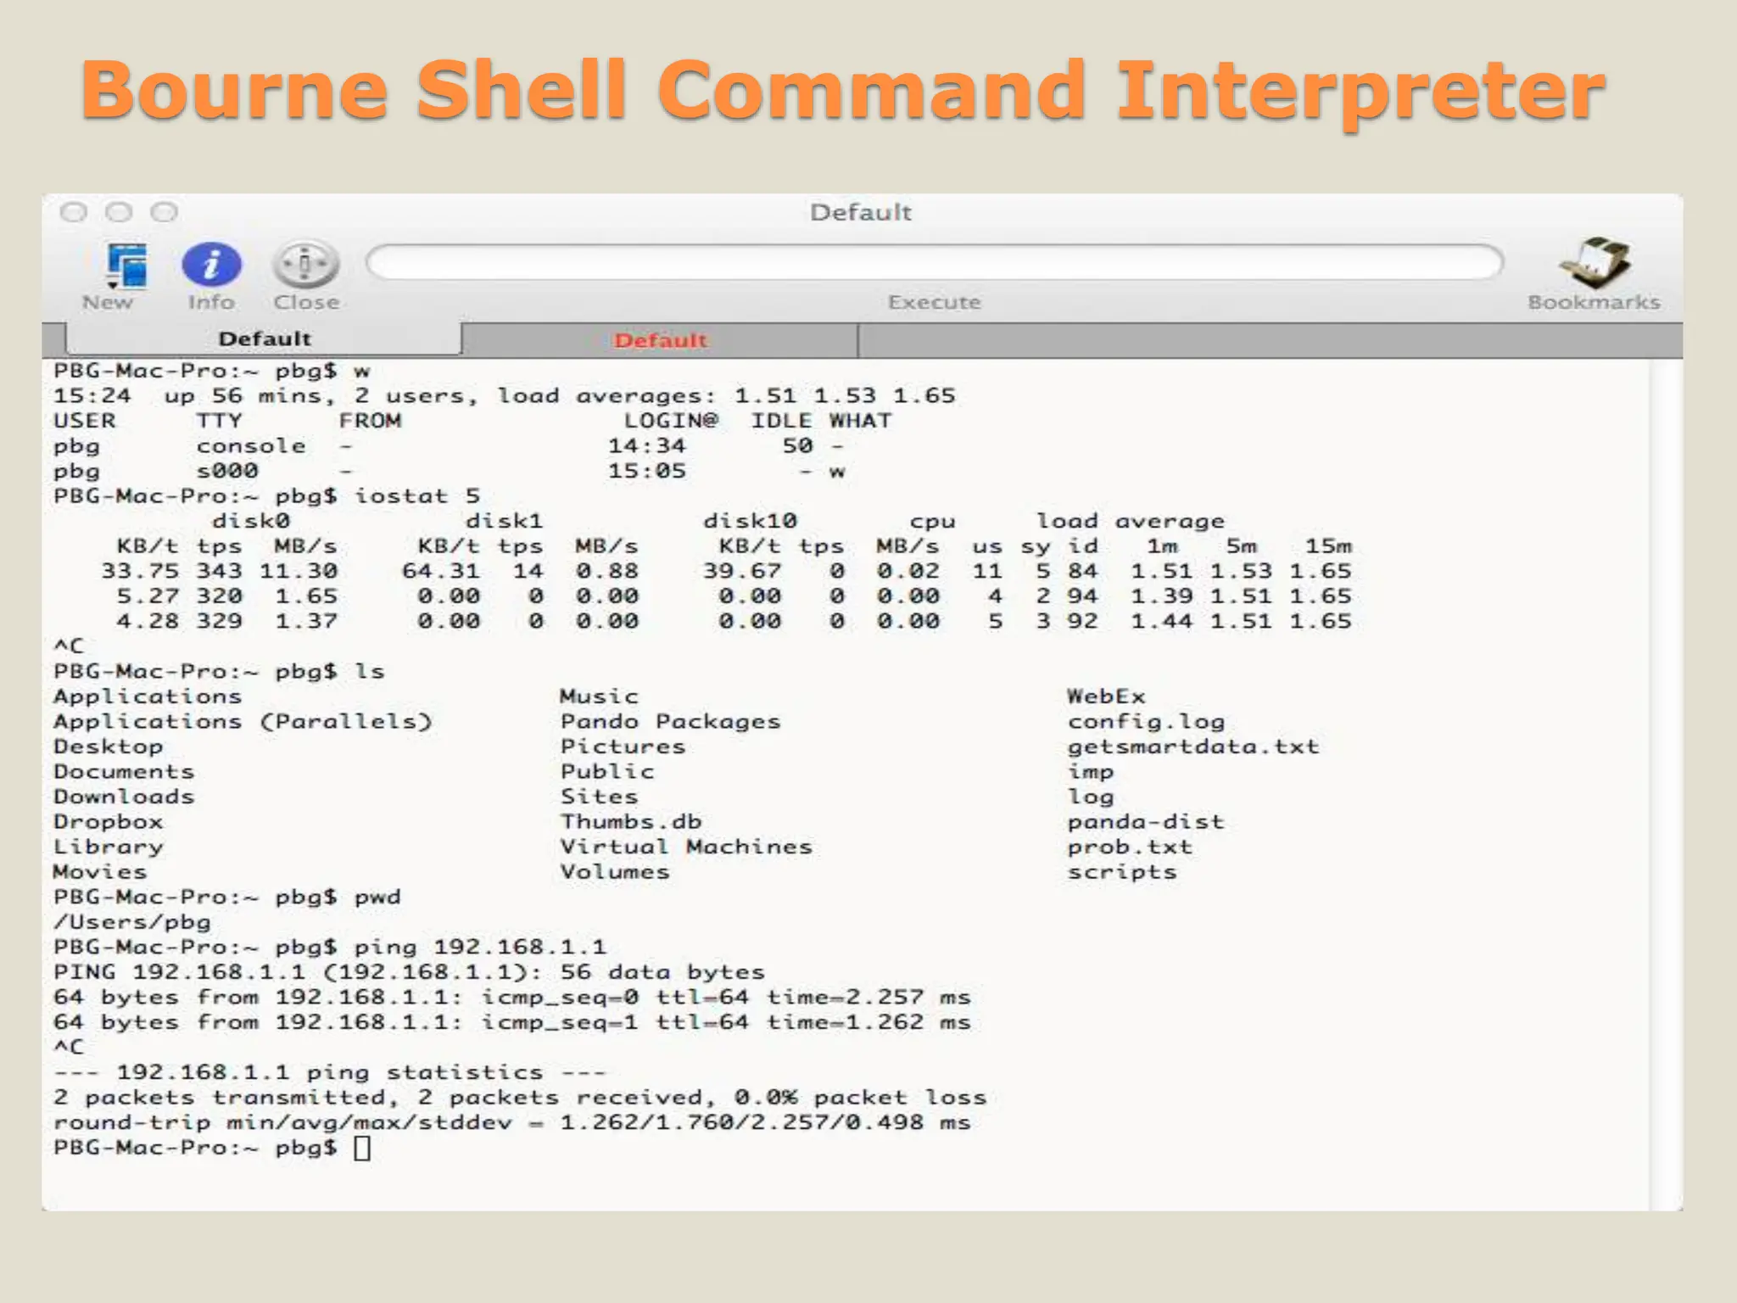The image size is (1737, 1303).
Task: Click 'Applications (Parallels)' entry
Action: (243, 722)
